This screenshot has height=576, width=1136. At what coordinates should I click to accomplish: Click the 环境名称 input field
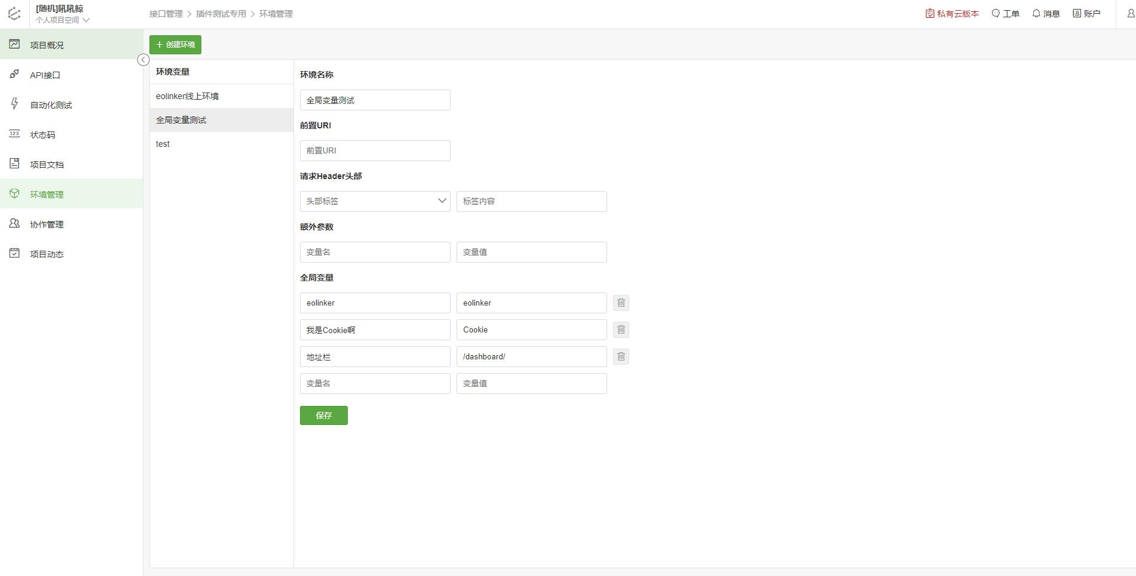375,100
